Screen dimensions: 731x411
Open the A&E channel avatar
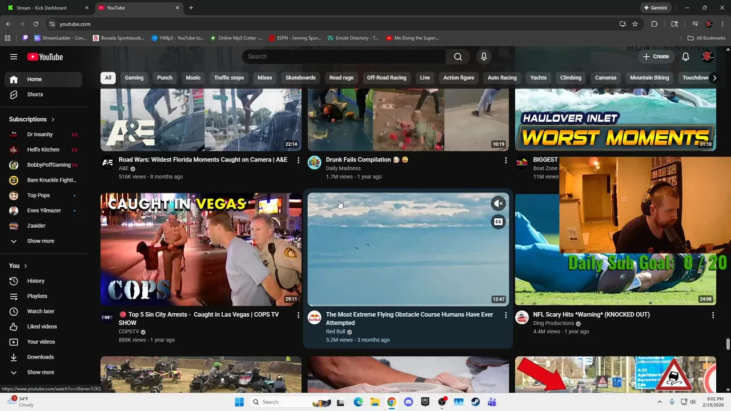tap(107, 163)
